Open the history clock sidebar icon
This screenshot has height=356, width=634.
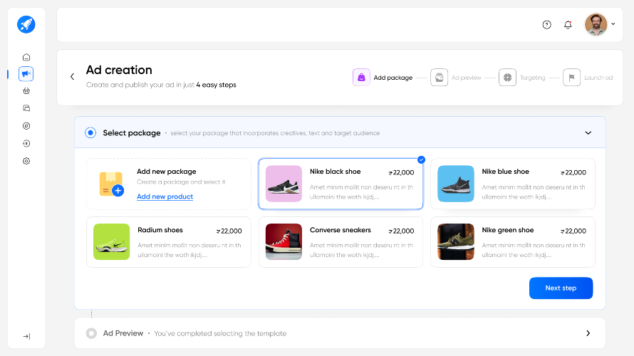click(x=26, y=143)
